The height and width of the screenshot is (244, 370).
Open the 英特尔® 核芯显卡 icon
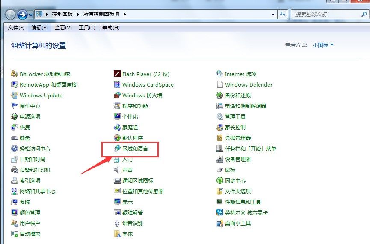coord(220,212)
